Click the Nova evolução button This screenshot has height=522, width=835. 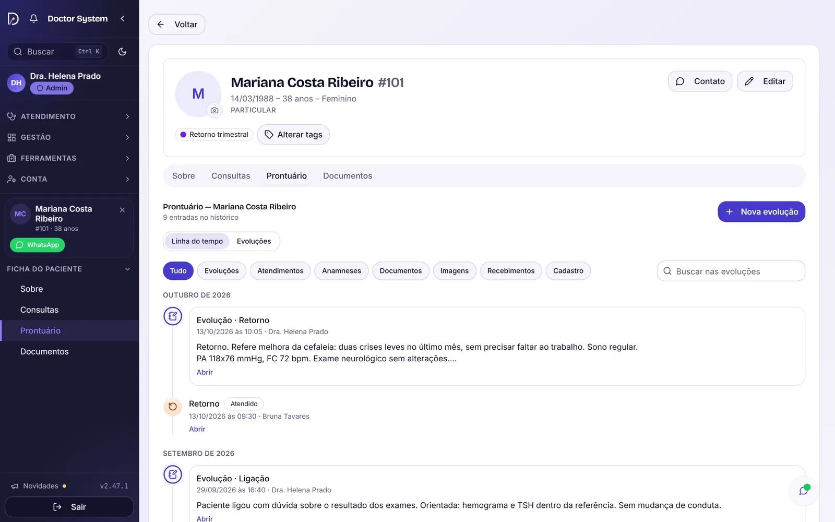tap(761, 212)
